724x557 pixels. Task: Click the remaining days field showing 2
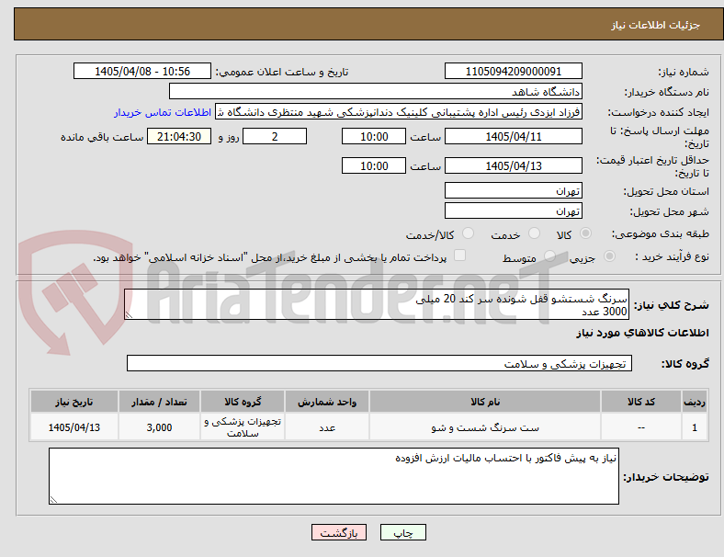(275, 137)
